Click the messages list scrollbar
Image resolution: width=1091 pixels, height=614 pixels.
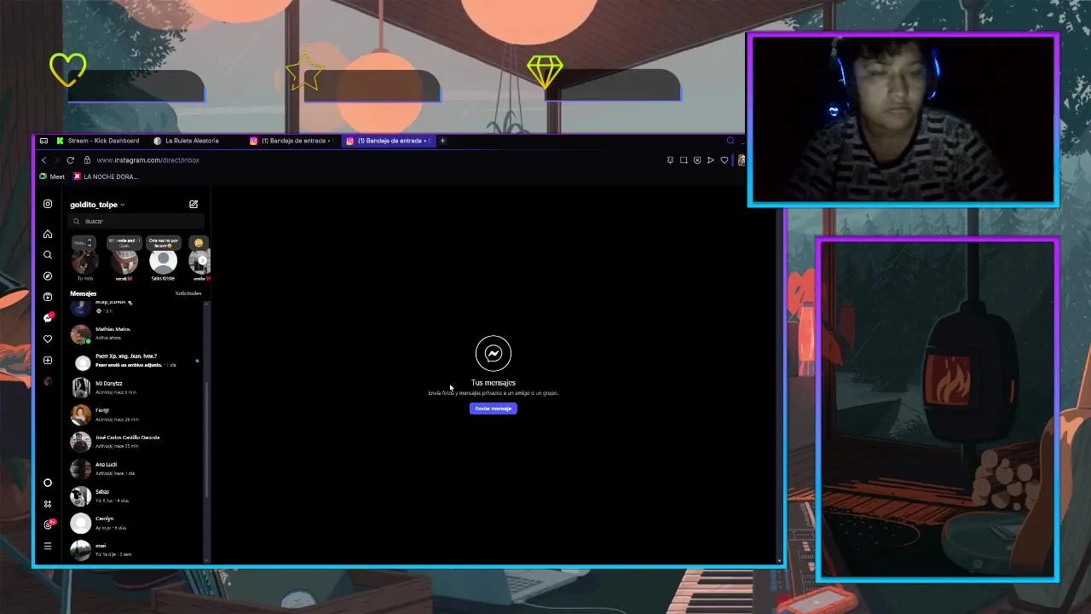coord(207,439)
